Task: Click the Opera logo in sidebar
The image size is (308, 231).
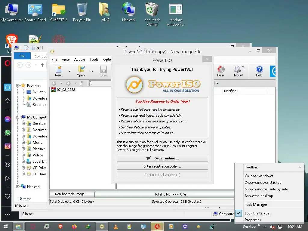Action: click(x=7, y=63)
